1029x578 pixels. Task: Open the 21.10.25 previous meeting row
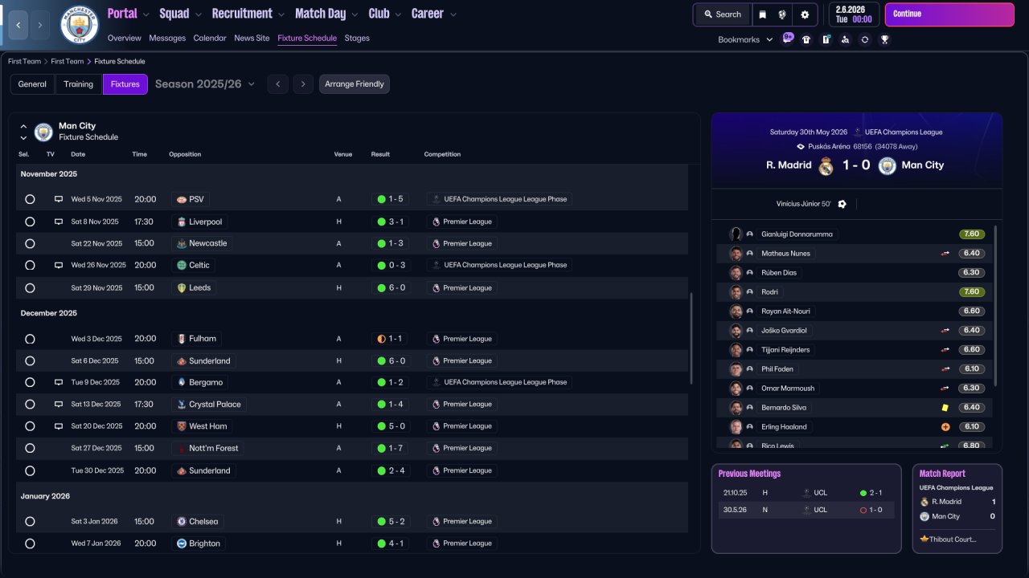tap(806, 493)
